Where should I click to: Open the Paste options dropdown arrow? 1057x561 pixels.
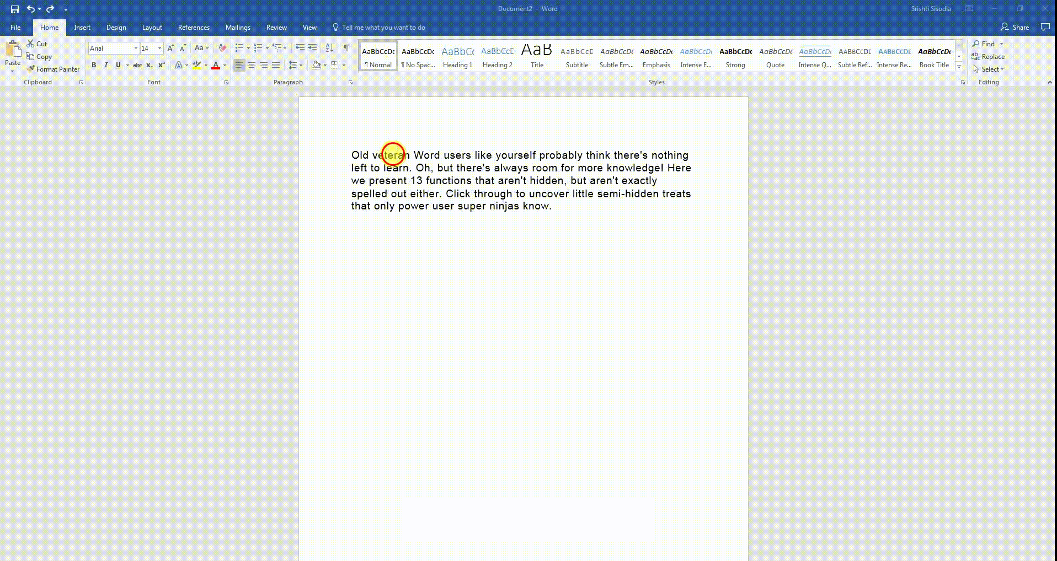coord(12,71)
